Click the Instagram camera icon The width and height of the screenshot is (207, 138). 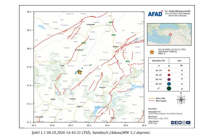click(x=184, y=122)
